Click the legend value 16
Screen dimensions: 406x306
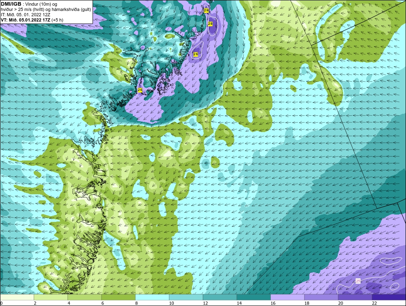[x=273, y=304]
